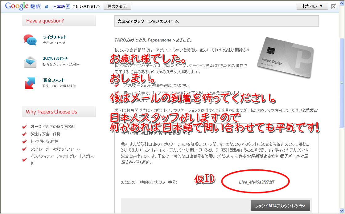The width and height of the screenshot is (345, 214).
Task: Click the 日本語 language link
Action: coord(59,7)
